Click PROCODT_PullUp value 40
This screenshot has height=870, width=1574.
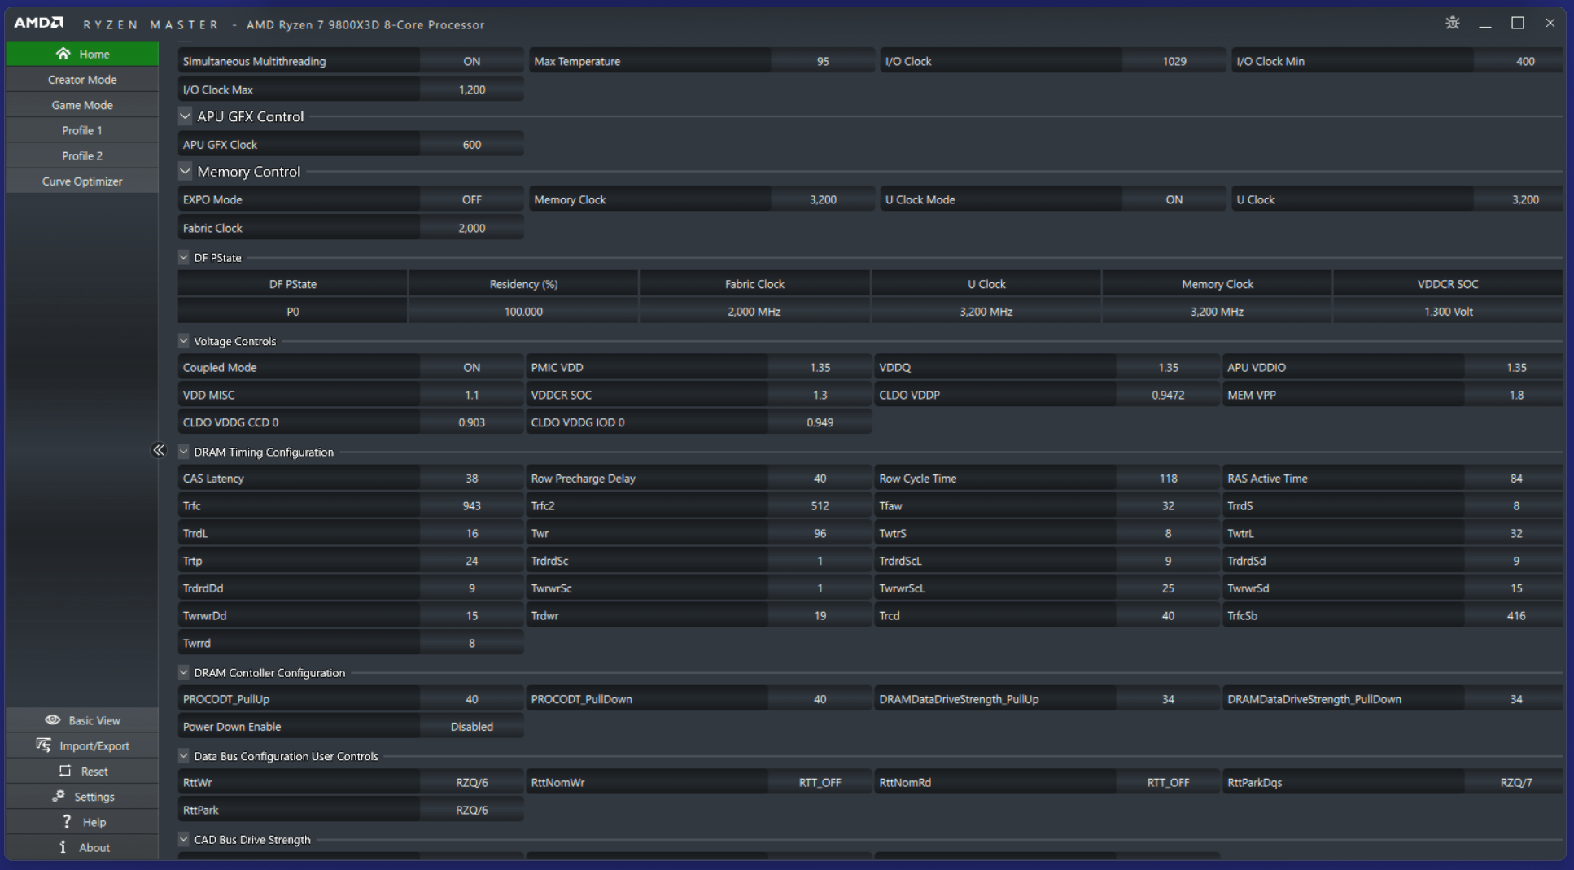pyautogui.click(x=472, y=698)
